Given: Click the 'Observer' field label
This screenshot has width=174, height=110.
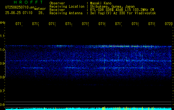Looking at the screenshot, I should pyautogui.click(x=57, y=3).
